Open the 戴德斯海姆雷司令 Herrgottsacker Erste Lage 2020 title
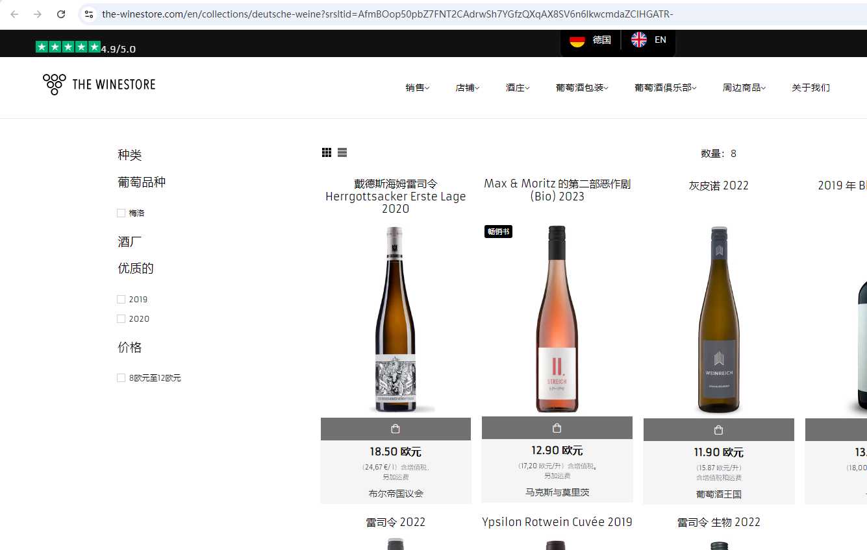Screen dimensions: 867x550 click(x=396, y=196)
